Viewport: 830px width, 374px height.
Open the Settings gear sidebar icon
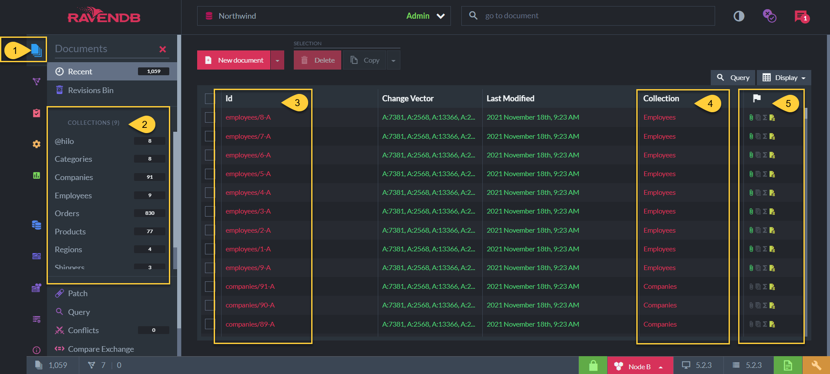pos(37,144)
